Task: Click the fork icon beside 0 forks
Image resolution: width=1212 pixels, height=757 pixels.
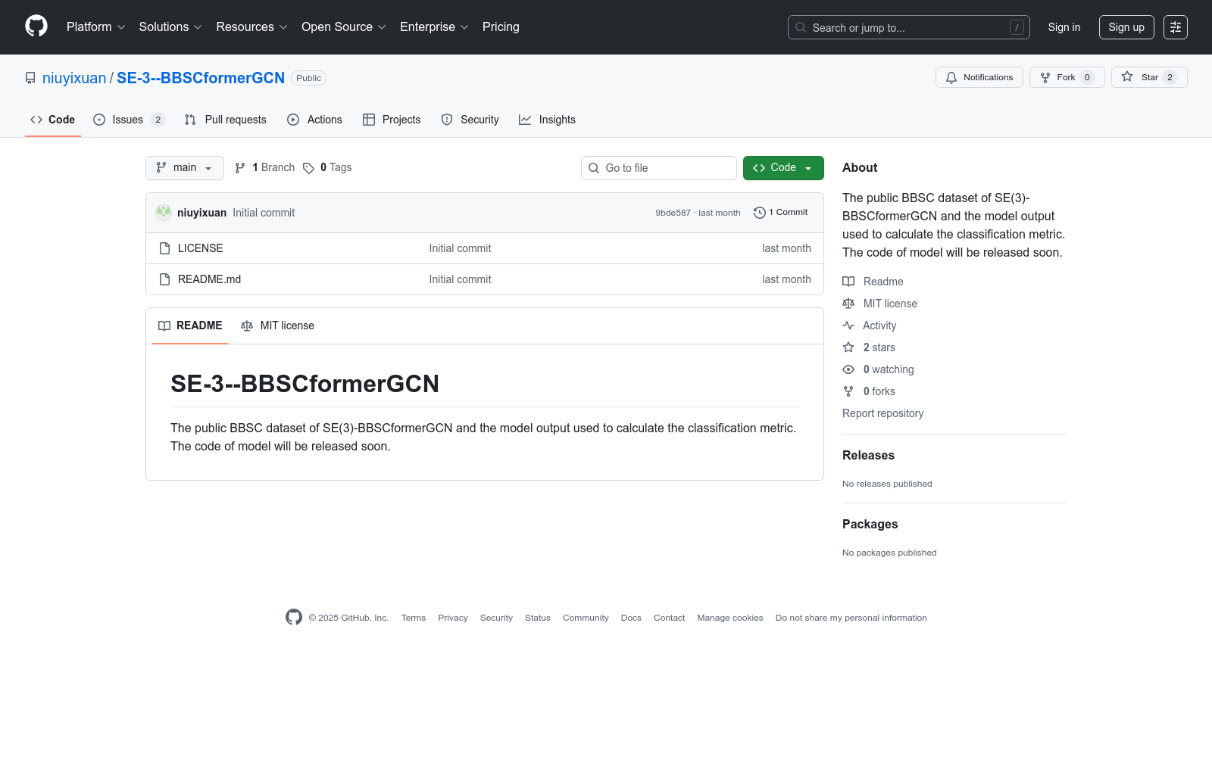Action: click(x=848, y=391)
